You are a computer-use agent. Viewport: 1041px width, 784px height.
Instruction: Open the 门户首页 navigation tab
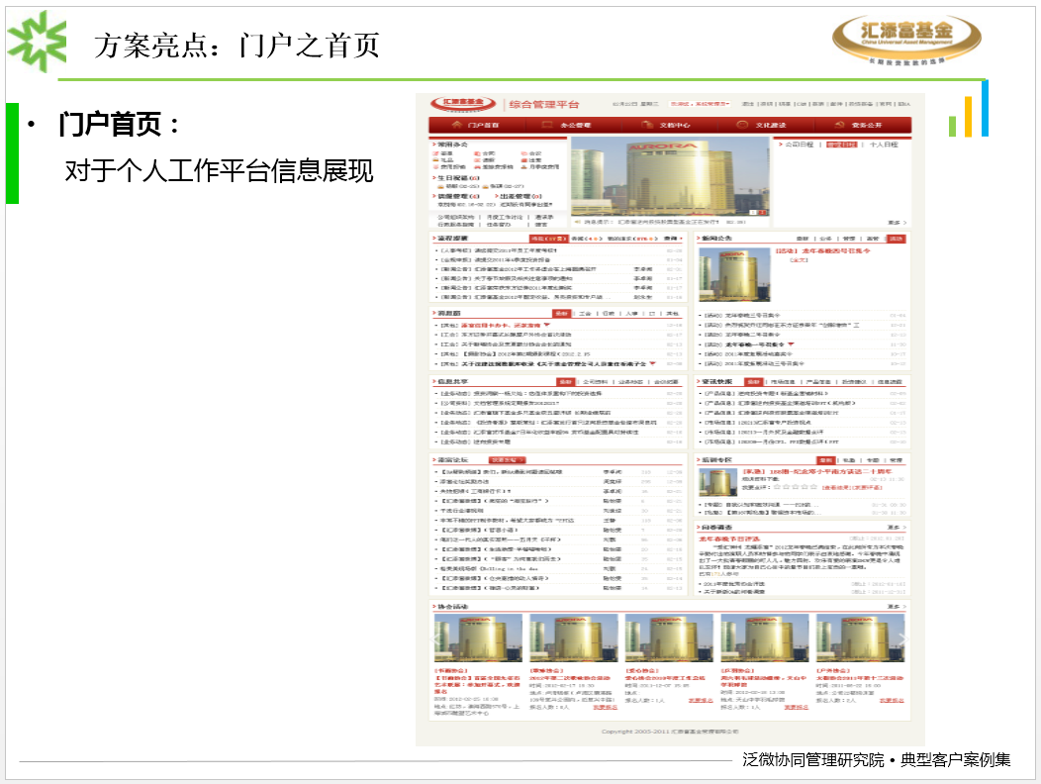(476, 125)
